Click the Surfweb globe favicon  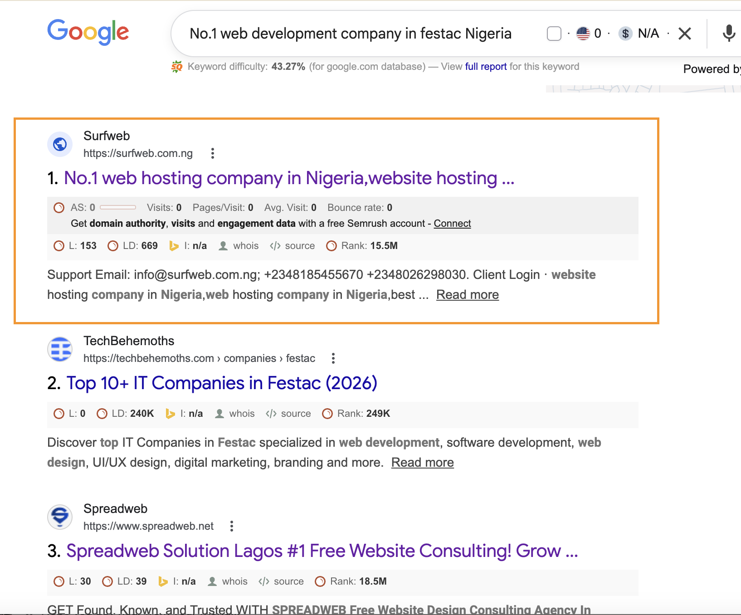coord(59,144)
